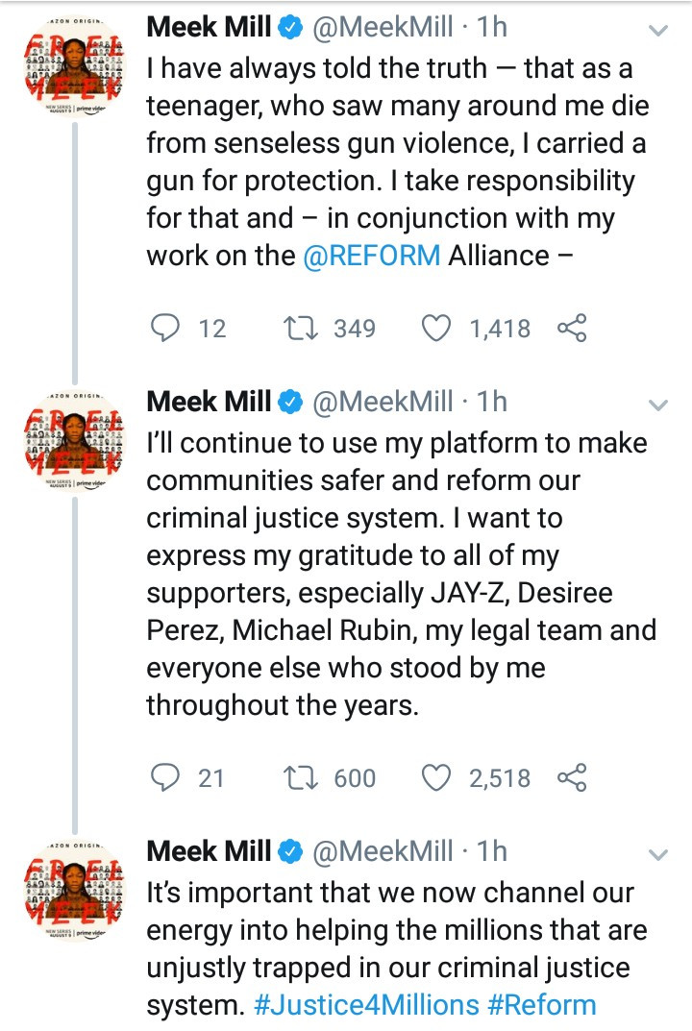692x1031 pixels.
Task: Open the first tweet's dropdown chevron menu
Action: (658, 32)
